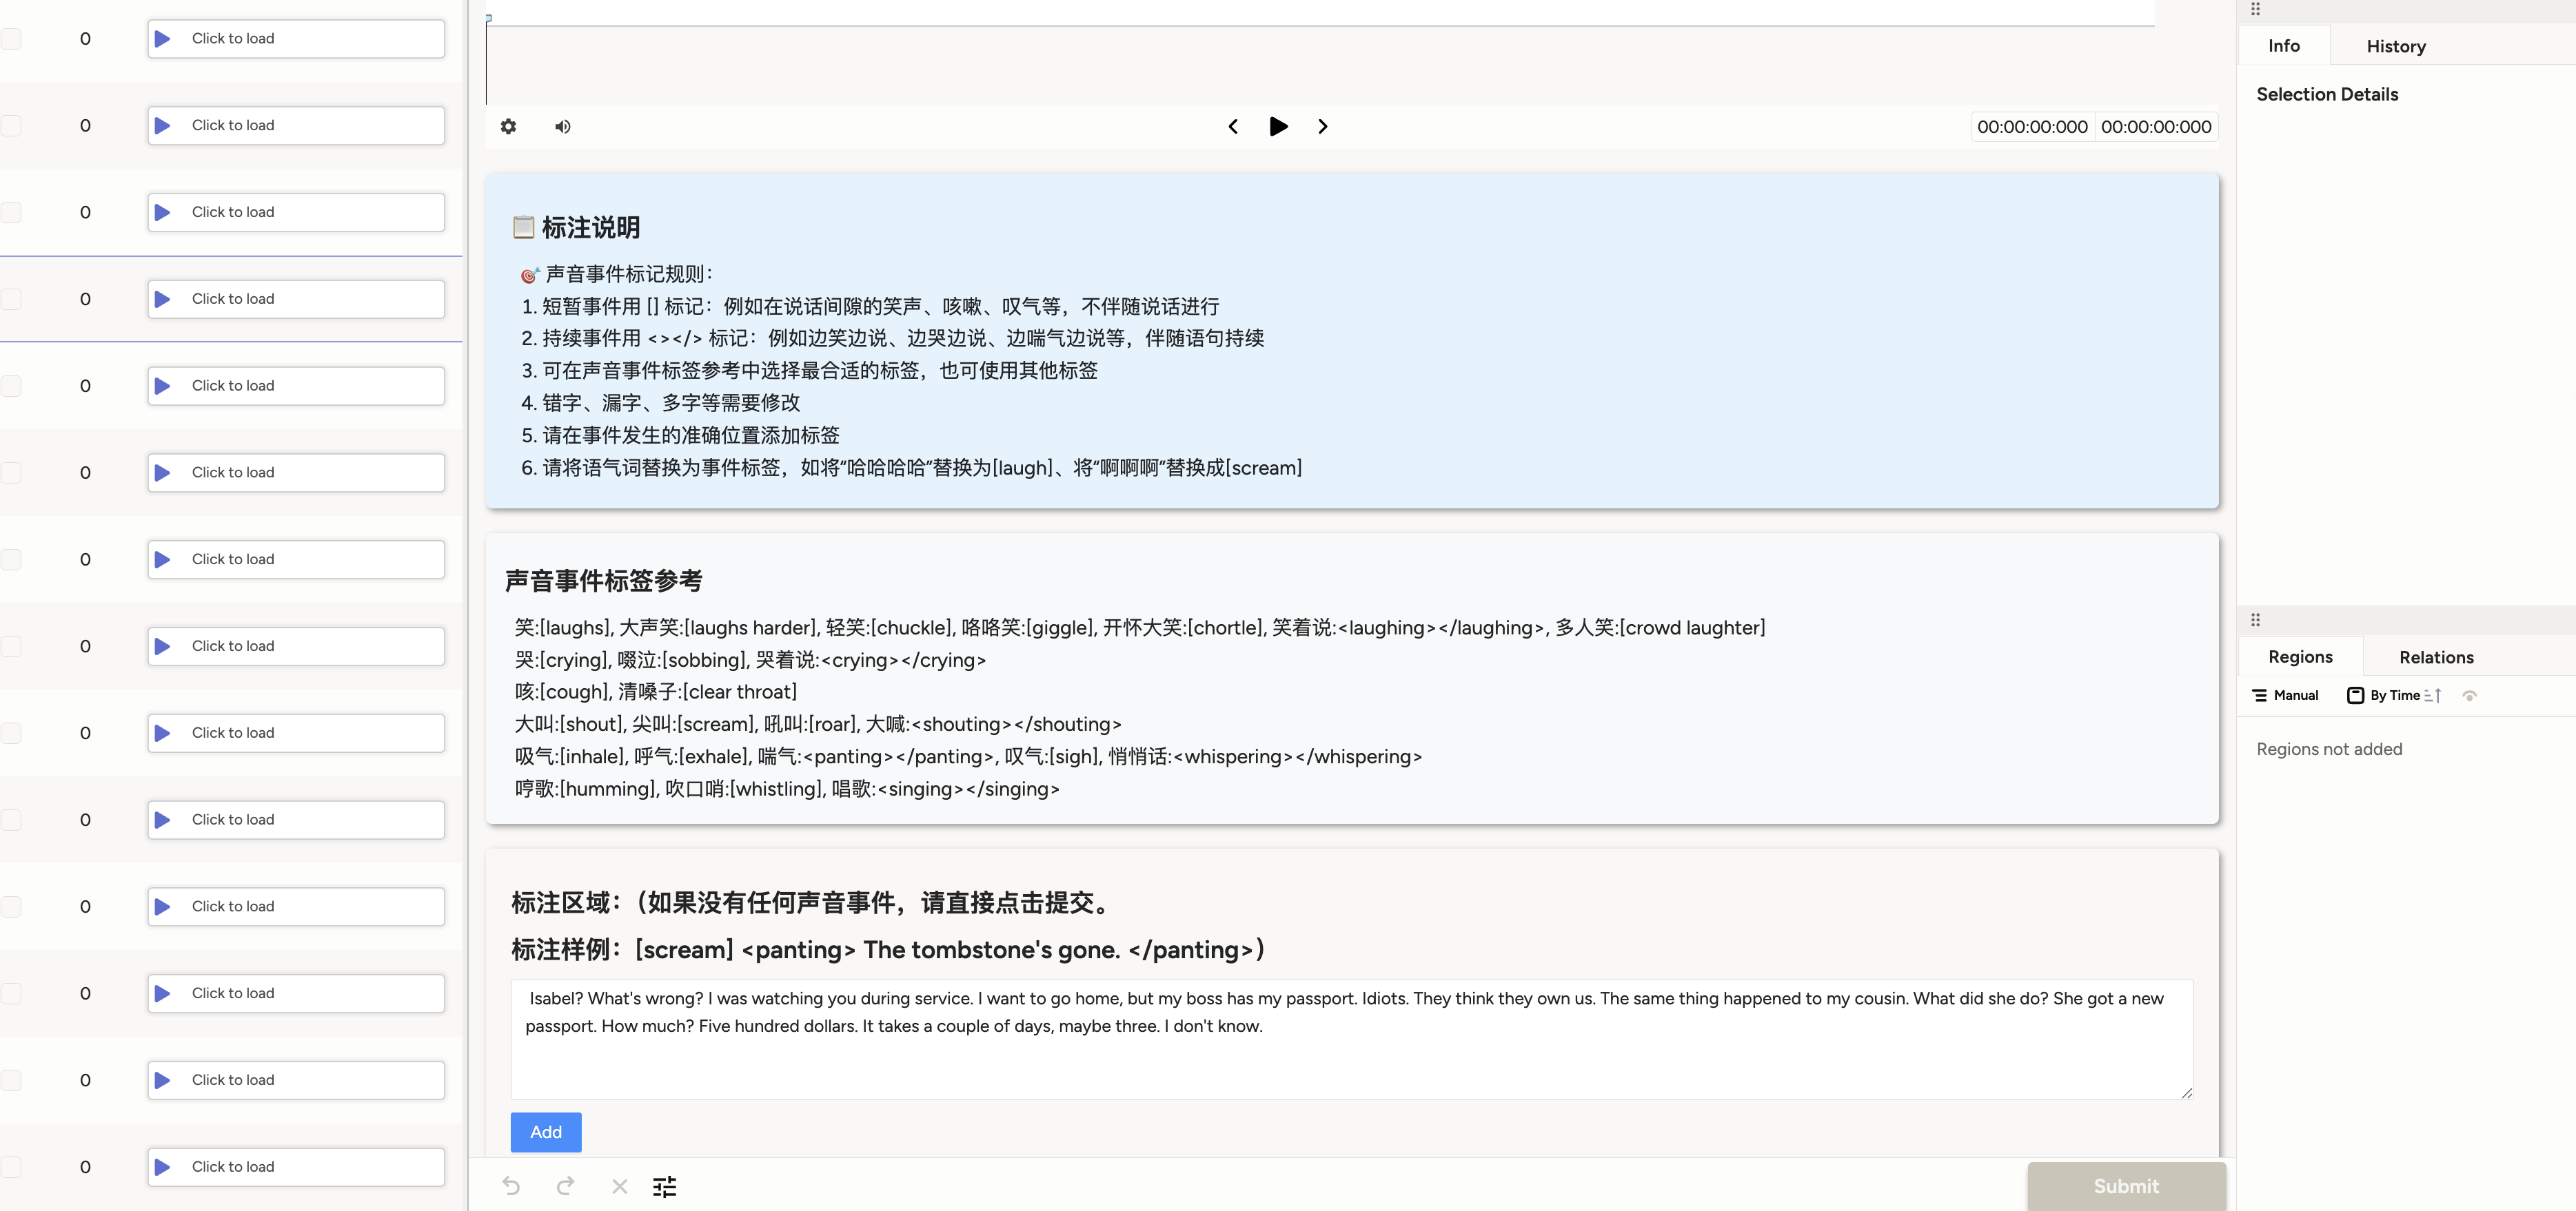2576x1211 pixels.
Task: Open audio player settings gear
Action: pos(508,127)
